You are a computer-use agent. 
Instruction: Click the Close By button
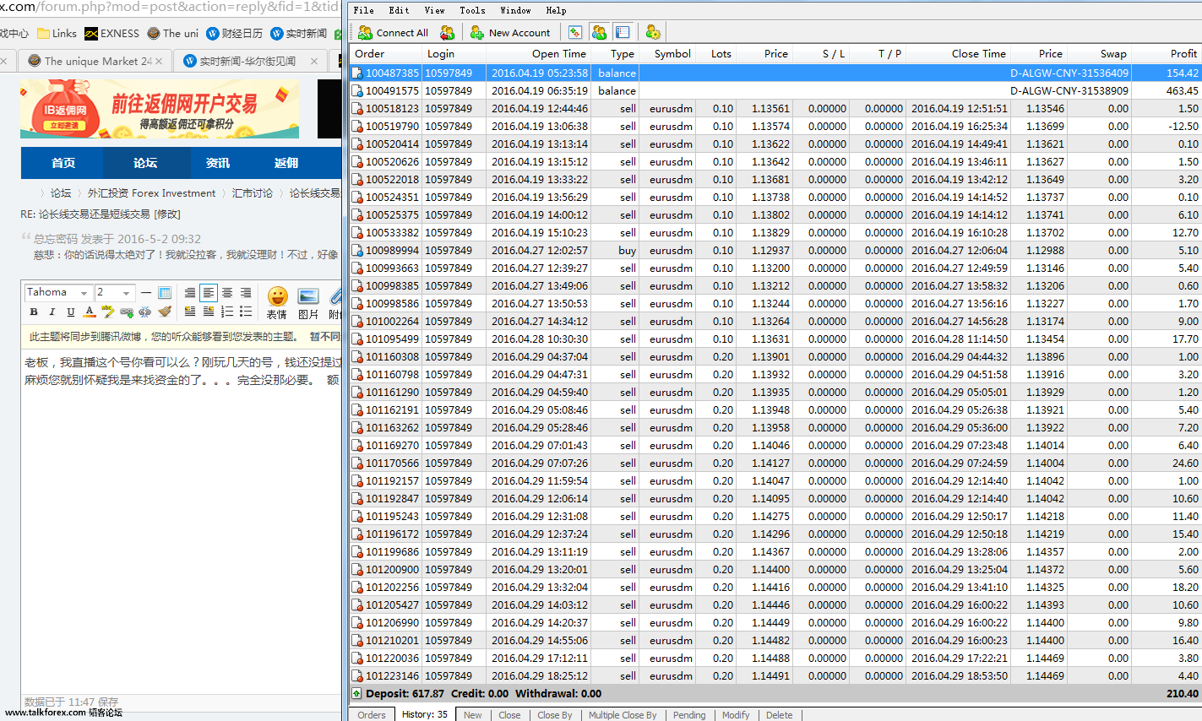[555, 714]
